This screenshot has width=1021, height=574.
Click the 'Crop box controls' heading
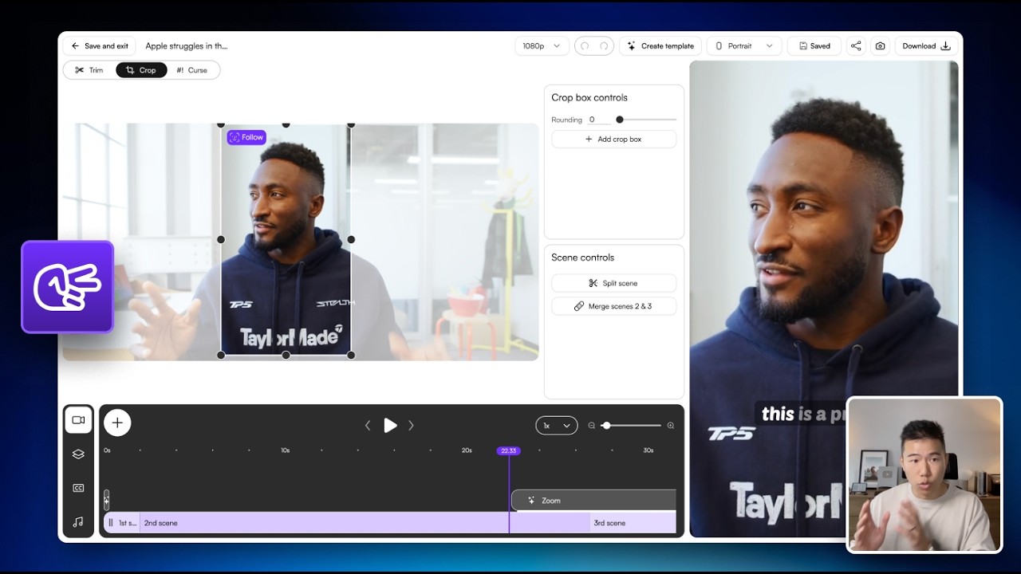(x=589, y=97)
